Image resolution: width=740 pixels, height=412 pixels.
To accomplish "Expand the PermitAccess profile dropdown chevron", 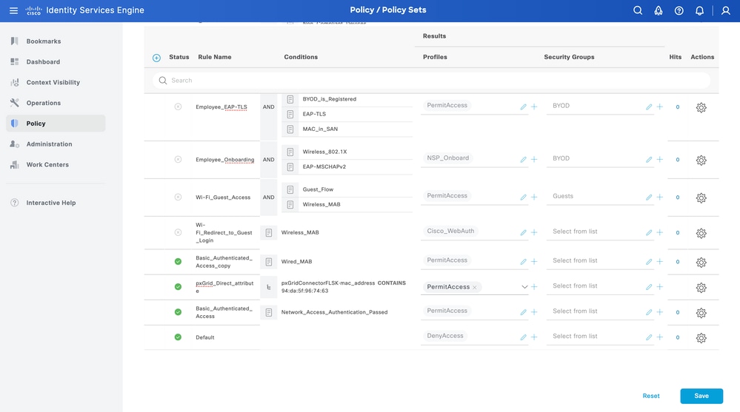I will 524,286.
